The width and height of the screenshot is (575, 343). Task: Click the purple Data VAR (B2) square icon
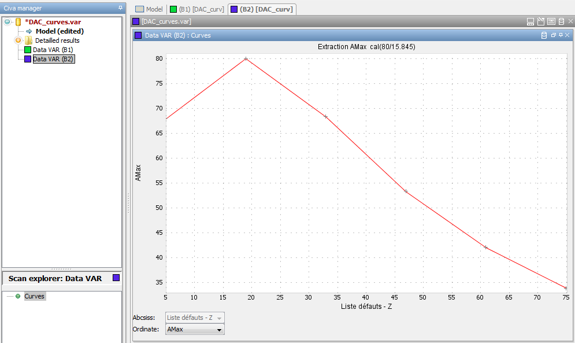(28, 59)
